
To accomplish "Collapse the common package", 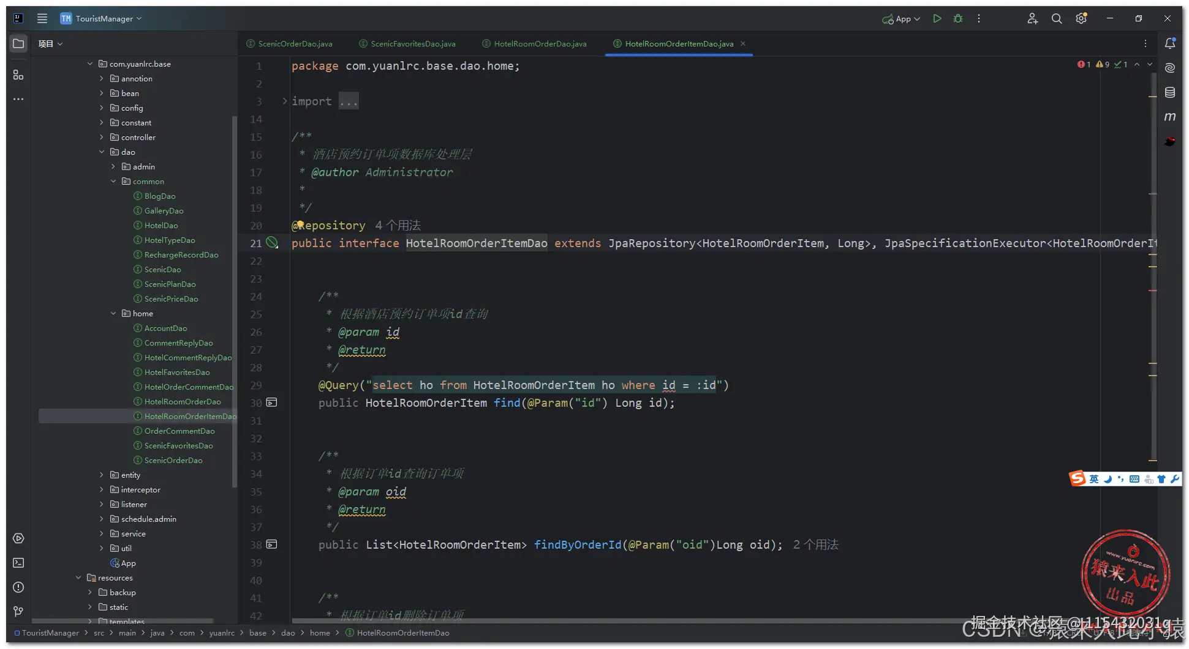I will (x=113, y=181).
